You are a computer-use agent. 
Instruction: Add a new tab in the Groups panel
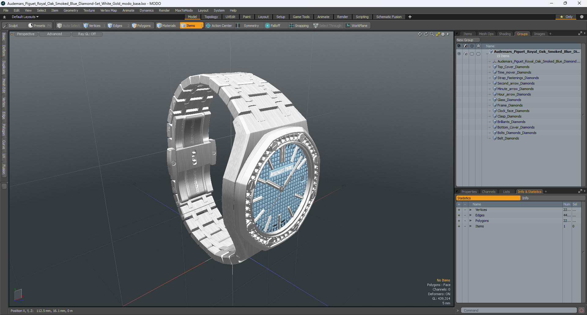coord(550,34)
